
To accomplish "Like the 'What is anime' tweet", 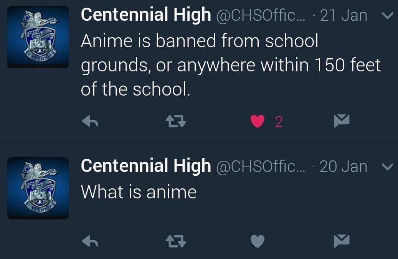I will pos(258,241).
